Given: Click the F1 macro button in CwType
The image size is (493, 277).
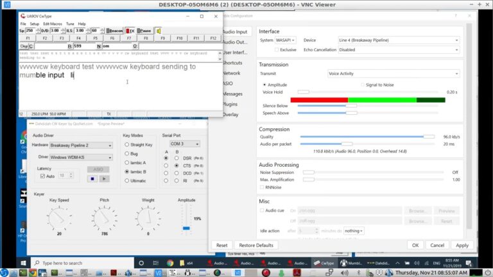Looking at the screenshot, I should pos(28,38).
